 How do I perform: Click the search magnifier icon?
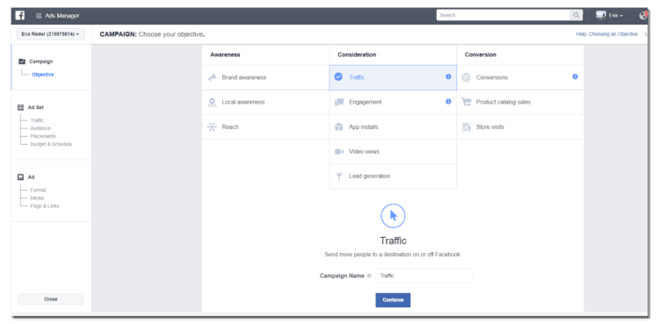tap(576, 15)
